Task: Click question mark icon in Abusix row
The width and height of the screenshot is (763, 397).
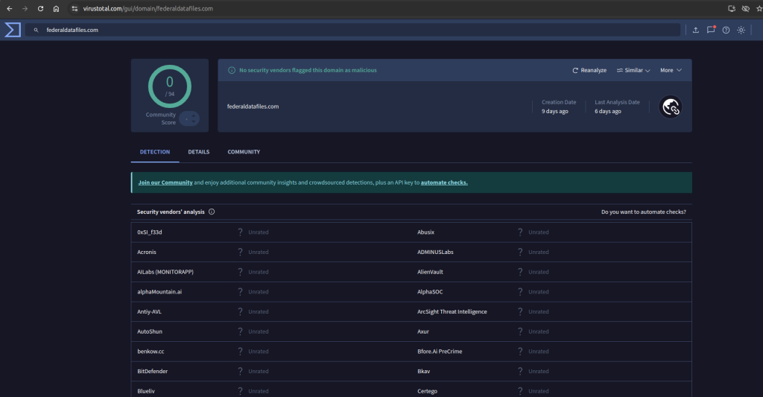Action: 520,232
